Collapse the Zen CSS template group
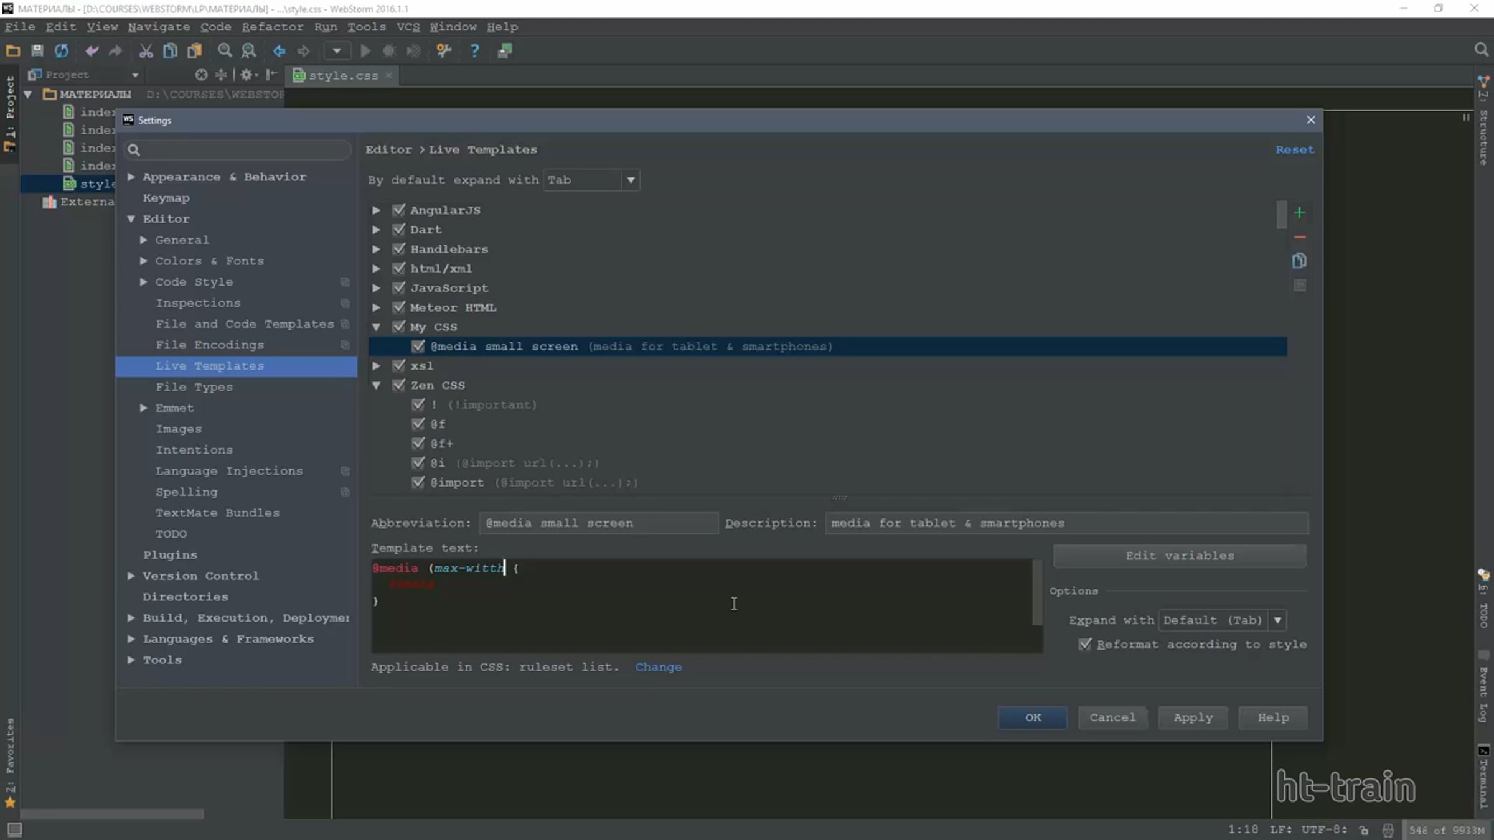Image resolution: width=1494 pixels, height=840 pixels. (377, 386)
